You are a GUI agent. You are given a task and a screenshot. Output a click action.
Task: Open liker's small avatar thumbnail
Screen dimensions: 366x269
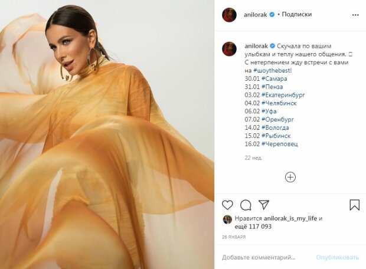pyautogui.click(x=227, y=219)
